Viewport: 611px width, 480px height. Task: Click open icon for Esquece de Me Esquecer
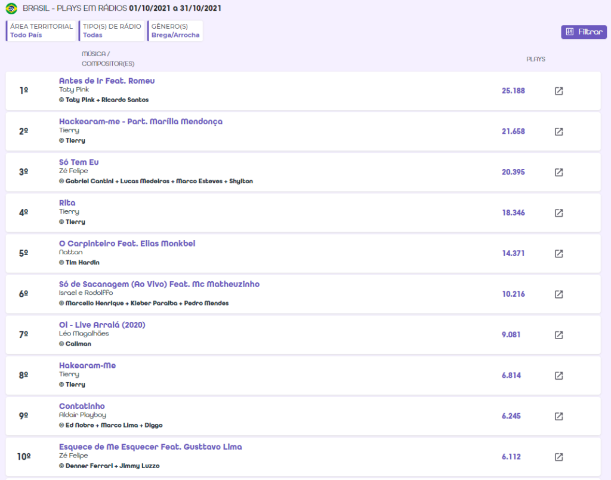pyautogui.click(x=558, y=457)
